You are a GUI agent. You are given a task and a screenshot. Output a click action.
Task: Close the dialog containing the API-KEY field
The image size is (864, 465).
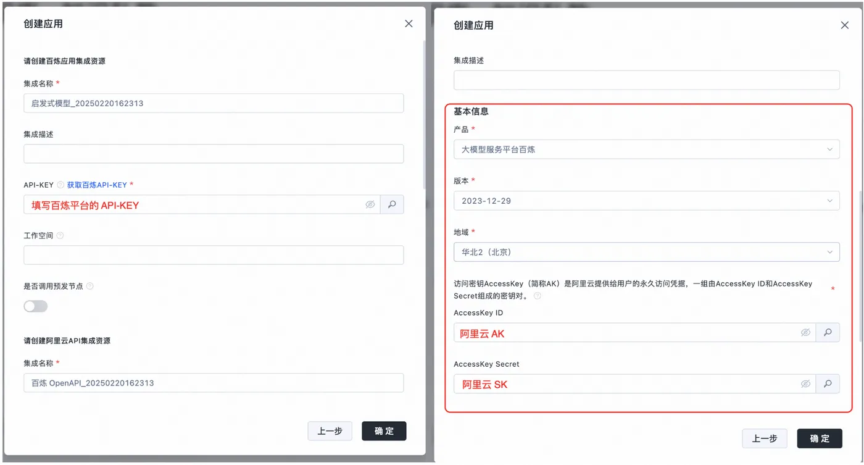[409, 23]
